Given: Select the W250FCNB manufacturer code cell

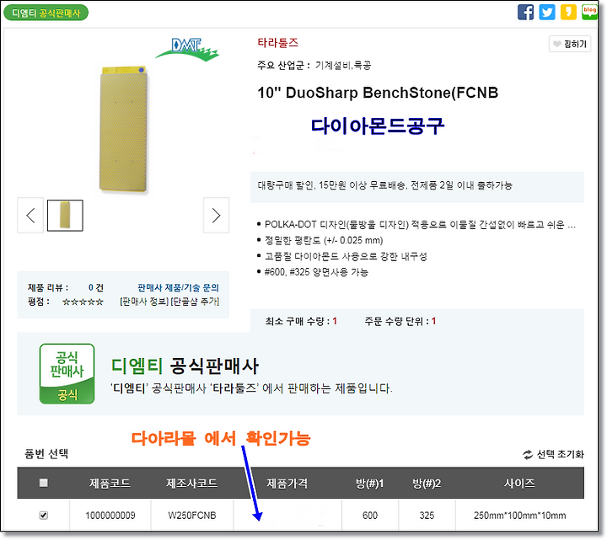Looking at the screenshot, I should (x=192, y=516).
